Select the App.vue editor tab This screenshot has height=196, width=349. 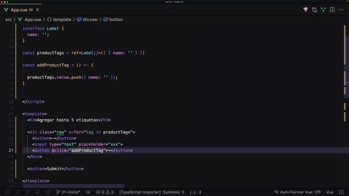point(21,10)
